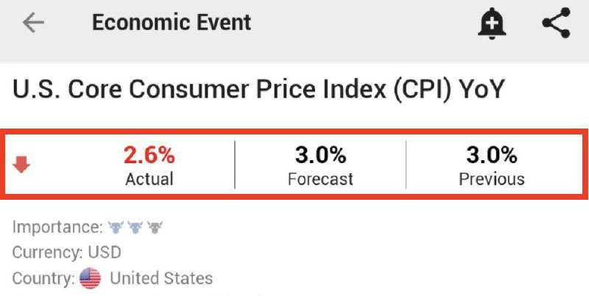This screenshot has width=589, height=296.
Task: Click the red down arrow indicator
Action: tap(22, 166)
